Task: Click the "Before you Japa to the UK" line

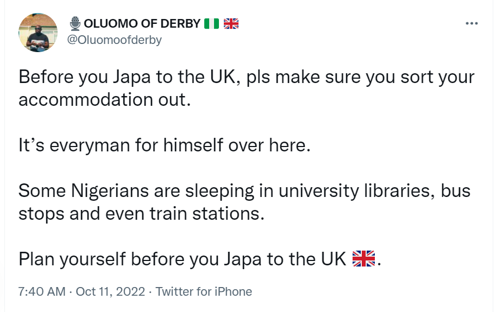Action: click(x=246, y=77)
